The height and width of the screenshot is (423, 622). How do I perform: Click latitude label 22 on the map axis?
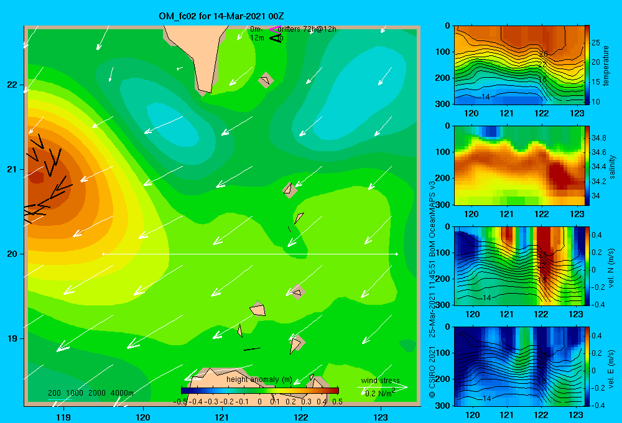[x=12, y=85]
